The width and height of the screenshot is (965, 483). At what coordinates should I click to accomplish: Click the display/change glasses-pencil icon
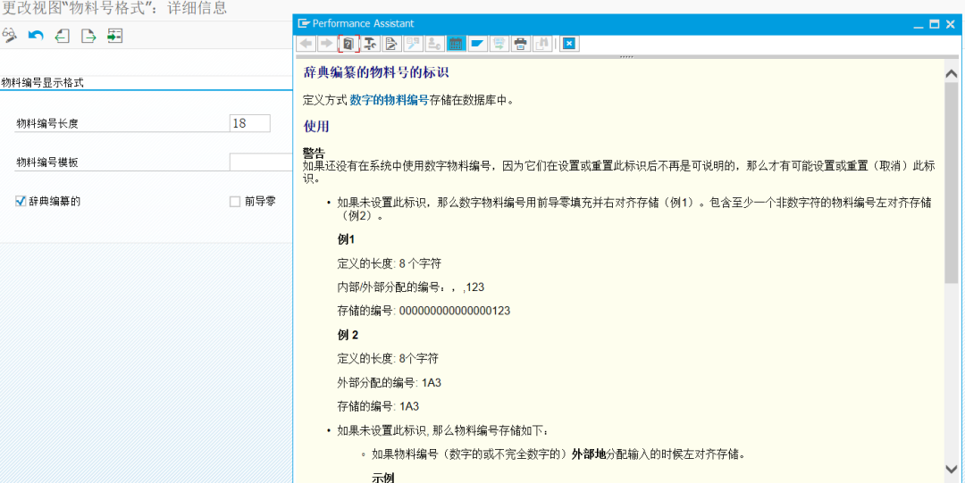point(9,36)
